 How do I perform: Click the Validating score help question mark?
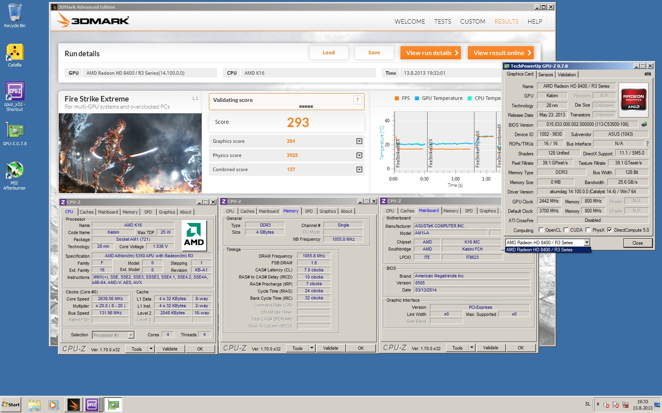pos(357,100)
